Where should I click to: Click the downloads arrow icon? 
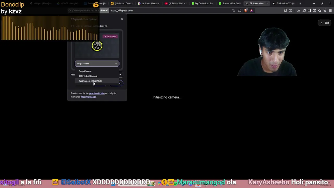[299, 10]
